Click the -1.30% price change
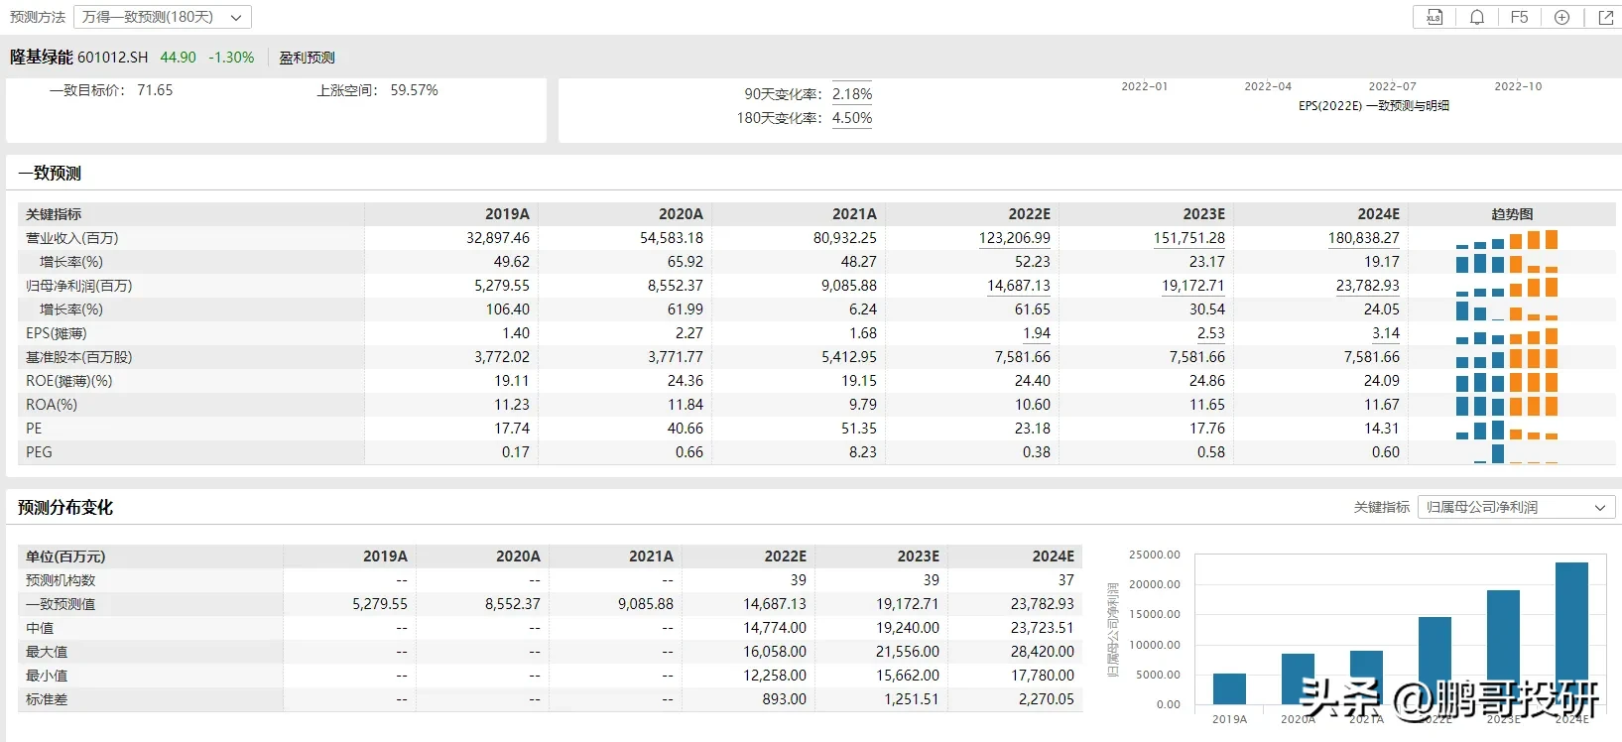The image size is (1622, 742). (x=231, y=58)
